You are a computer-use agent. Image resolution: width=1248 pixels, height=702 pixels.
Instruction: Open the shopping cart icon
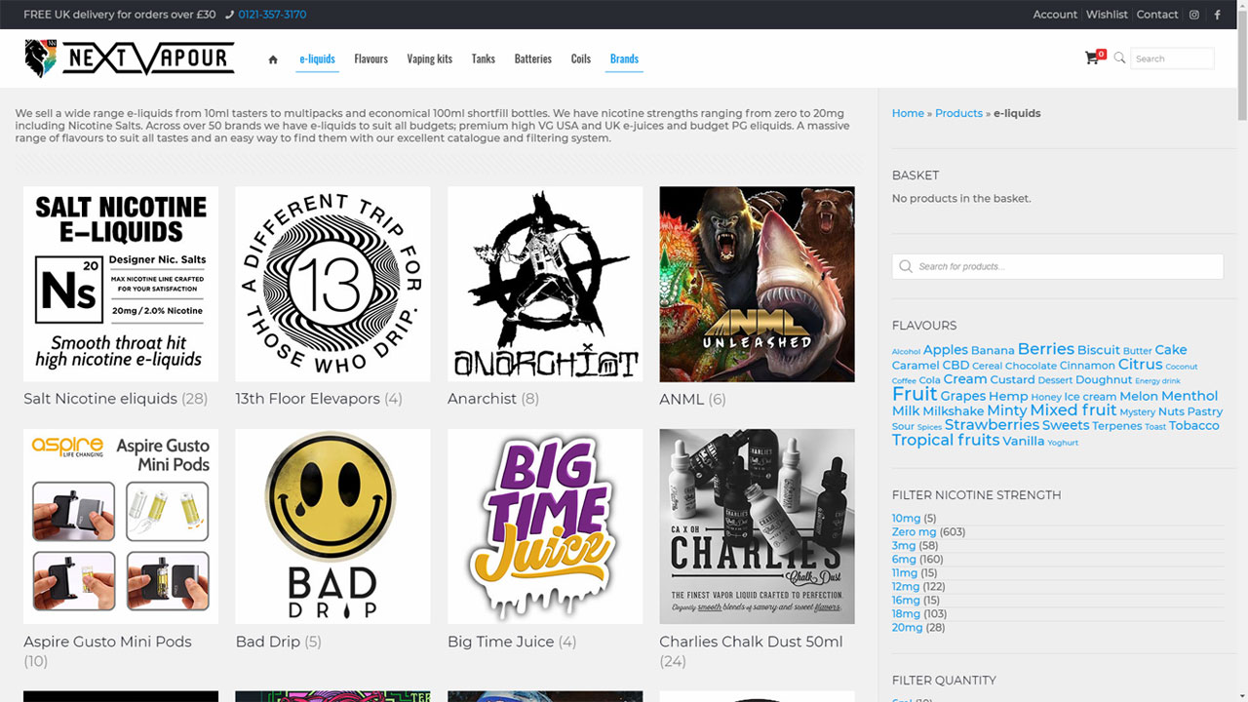[x=1092, y=58]
